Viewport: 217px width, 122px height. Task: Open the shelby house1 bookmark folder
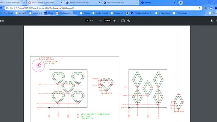(100, 13)
